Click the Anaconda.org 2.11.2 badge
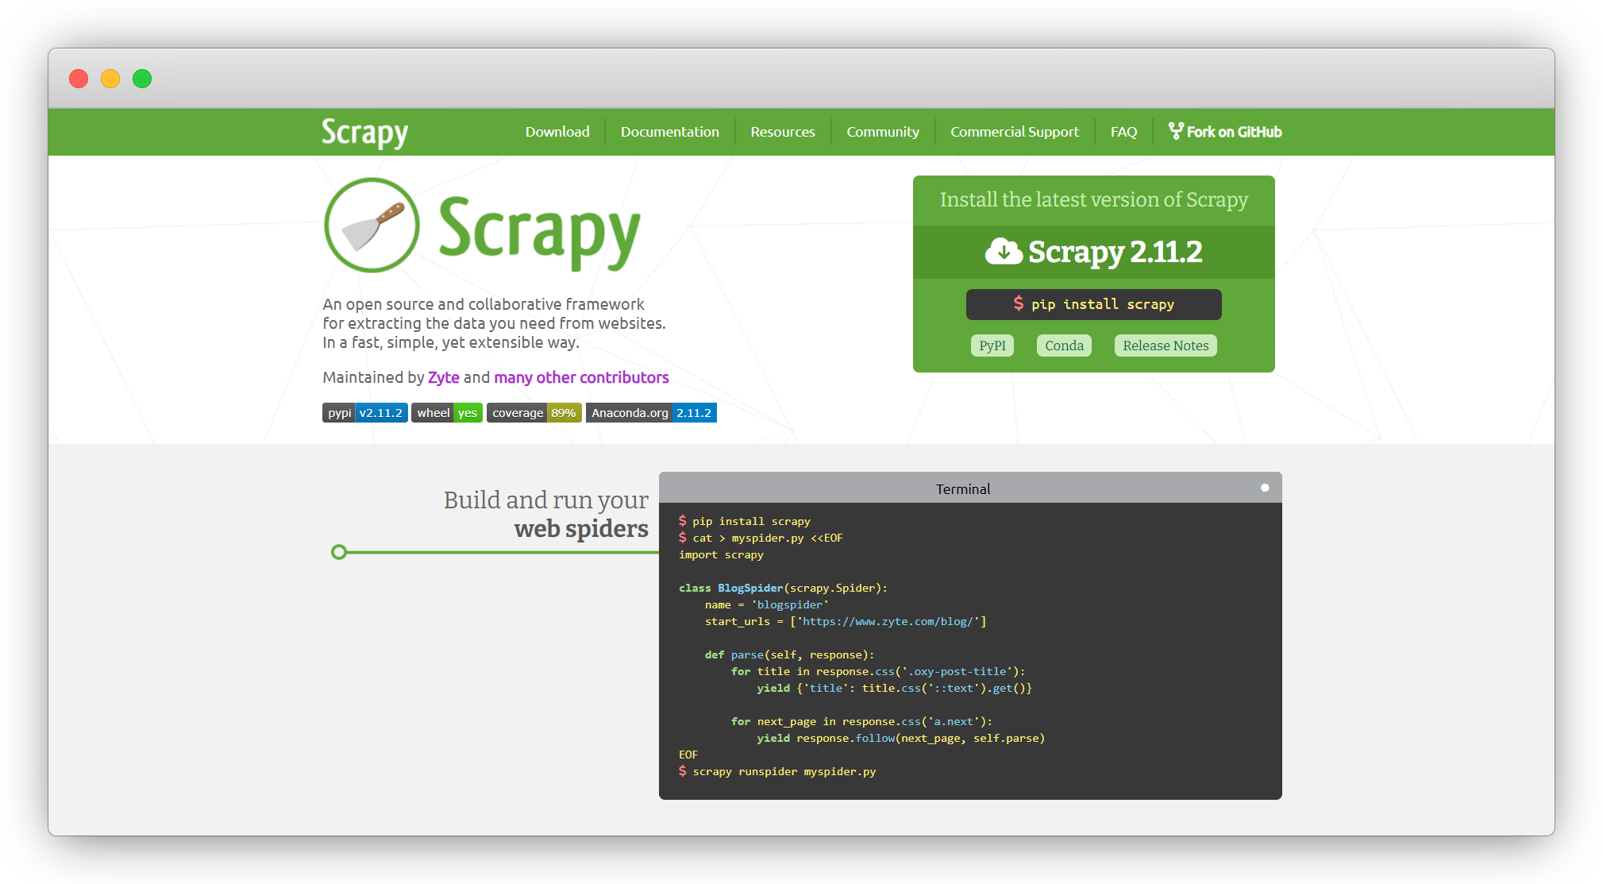This screenshot has height=884, width=1603. pos(651,413)
